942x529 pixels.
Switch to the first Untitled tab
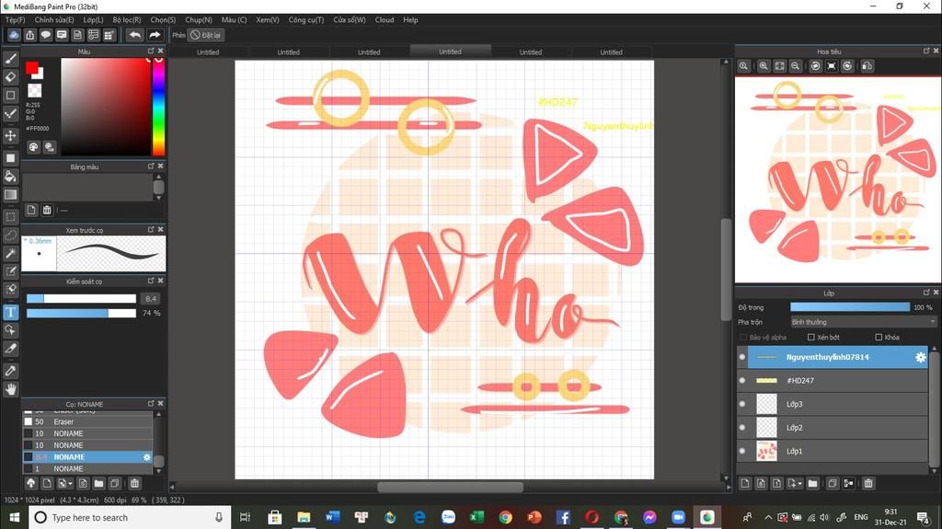[x=208, y=52]
